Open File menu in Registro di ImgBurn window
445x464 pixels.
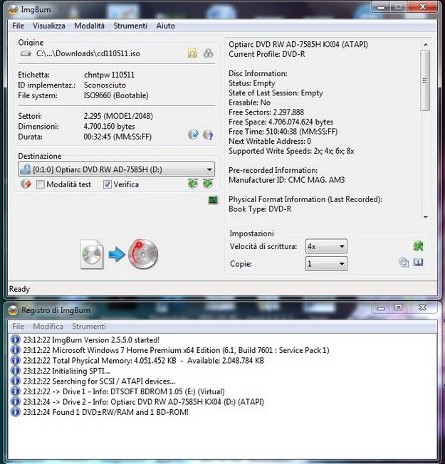18,327
